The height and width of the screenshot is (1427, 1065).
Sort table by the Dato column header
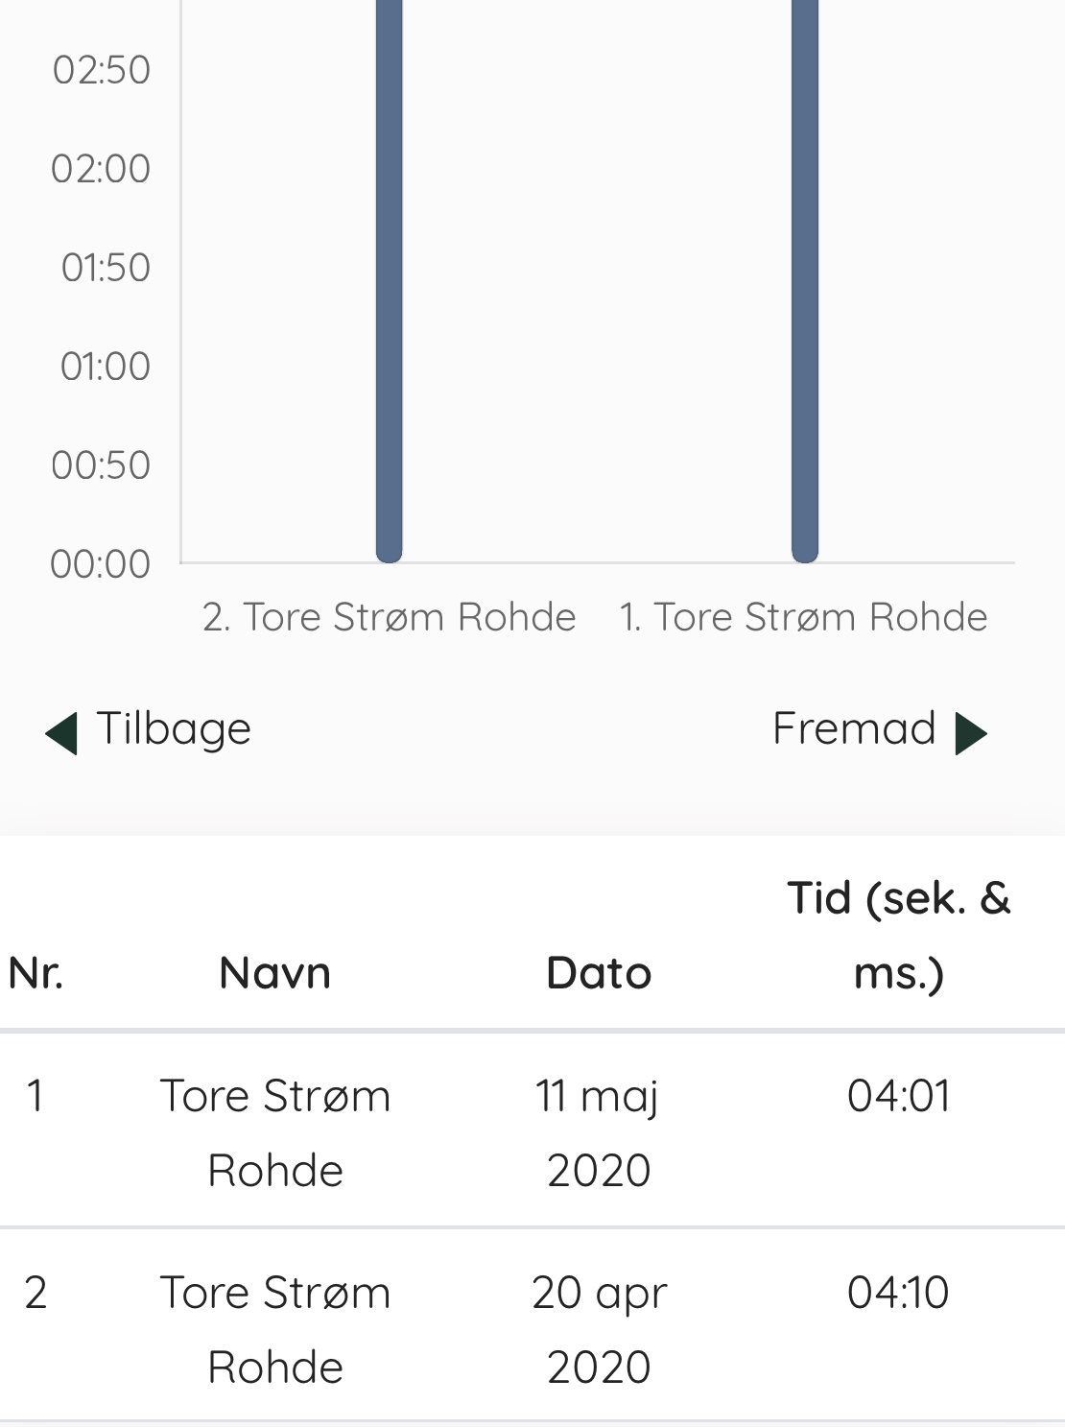(599, 973)
